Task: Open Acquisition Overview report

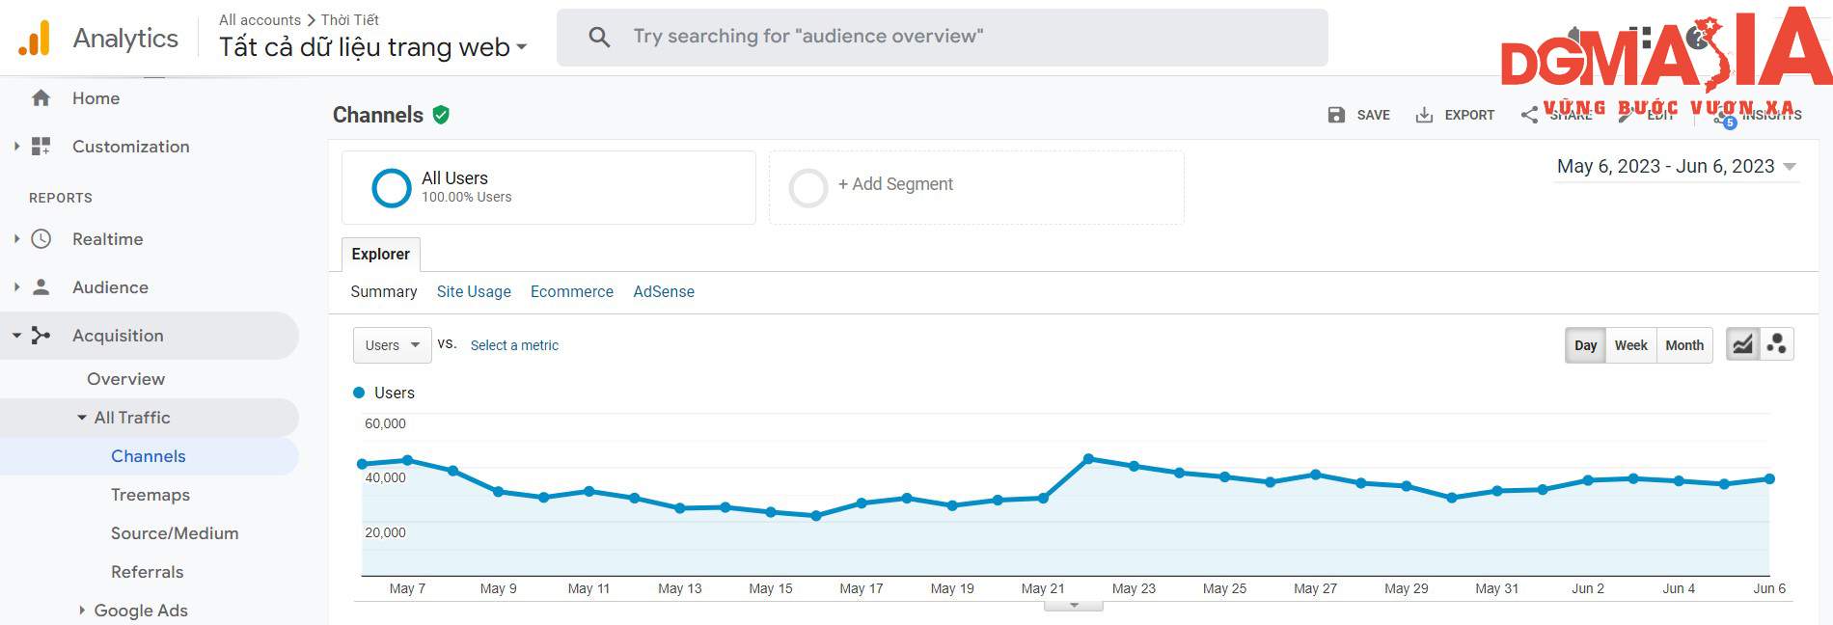Action: pyautogui.click(x=125, y=379)
